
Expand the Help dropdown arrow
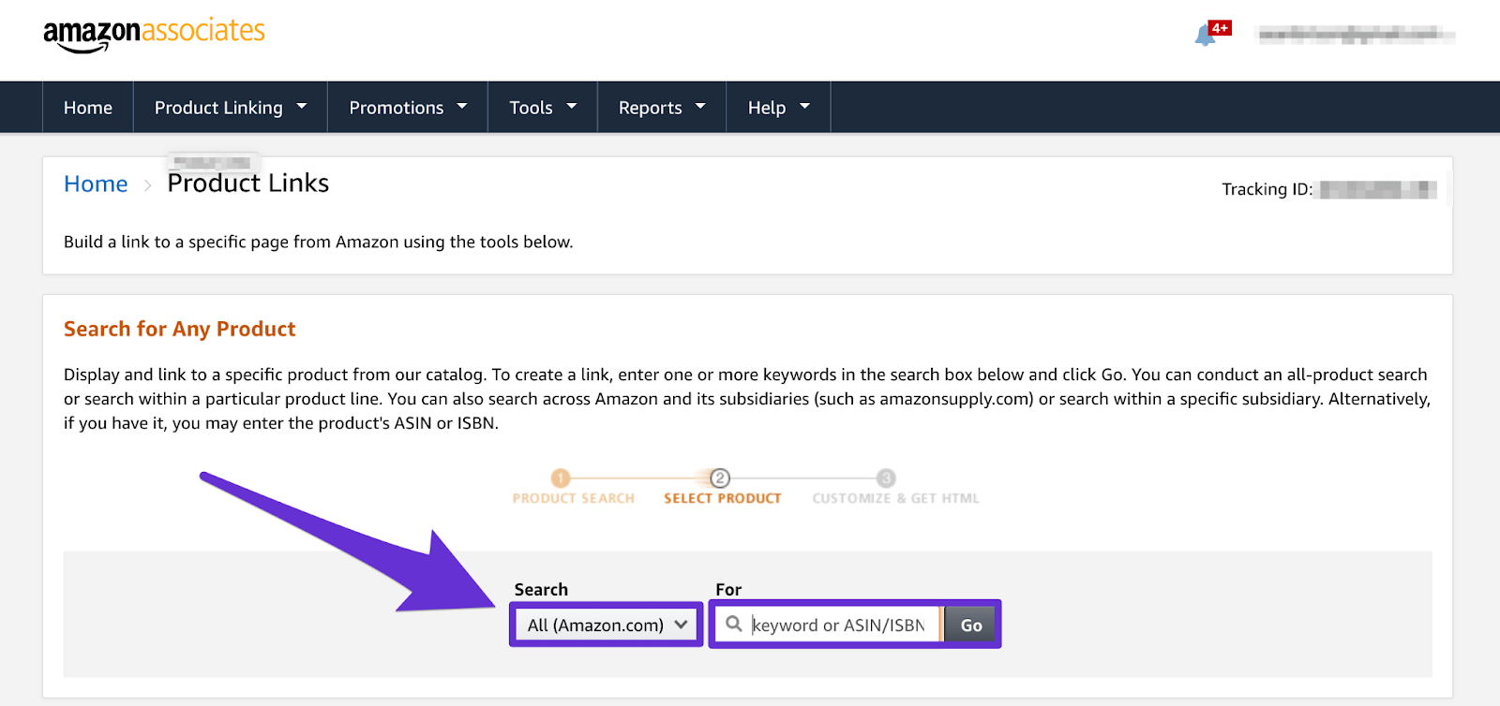[x=804, y=107]
